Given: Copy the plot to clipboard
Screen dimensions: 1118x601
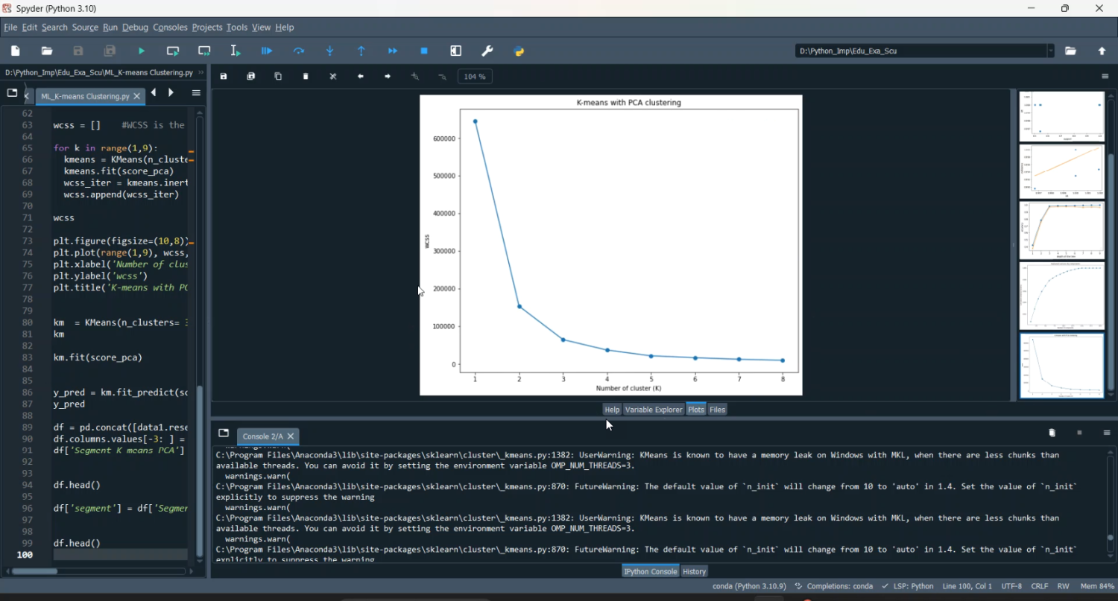Looking at the screenshot, I should (x=278, y=77).
